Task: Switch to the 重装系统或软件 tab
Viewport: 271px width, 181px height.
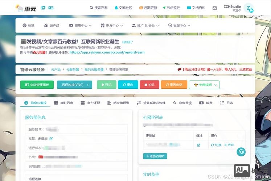Action: coord(151,103)
